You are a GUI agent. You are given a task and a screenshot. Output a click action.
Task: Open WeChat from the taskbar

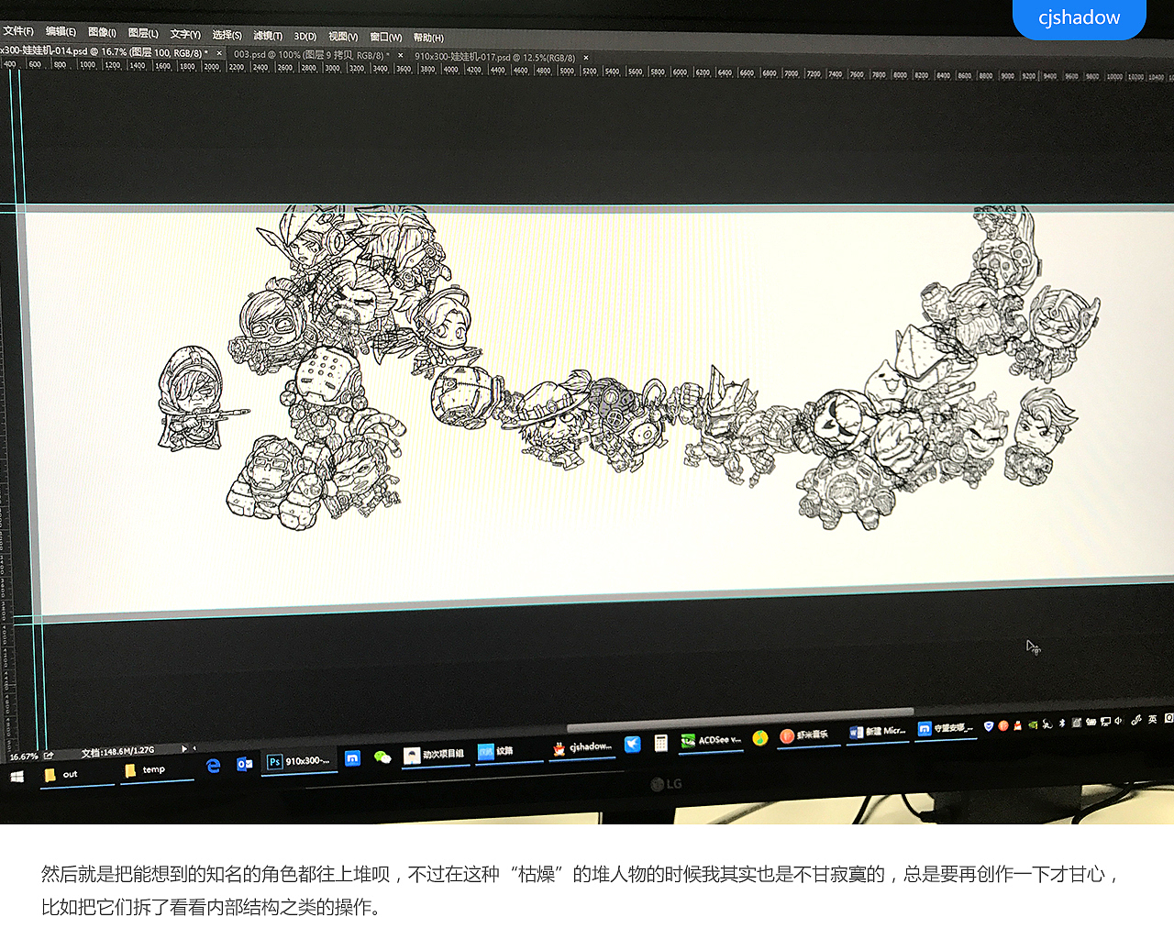(x=382, y=757)
